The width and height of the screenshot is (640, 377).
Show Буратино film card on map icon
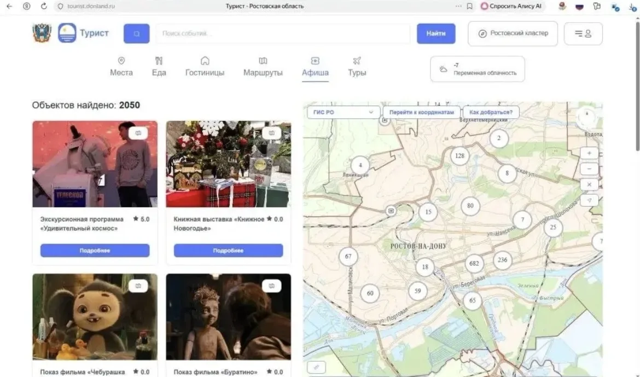pos(271,286)
